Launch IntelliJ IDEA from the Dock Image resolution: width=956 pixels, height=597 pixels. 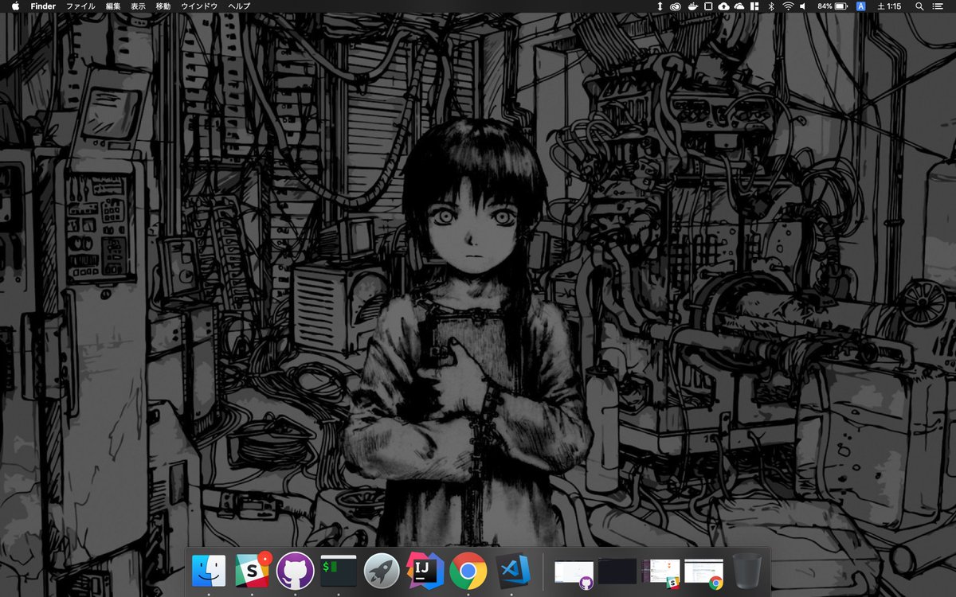click(425, 570)
